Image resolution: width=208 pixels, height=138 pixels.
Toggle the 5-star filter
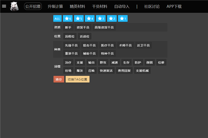click(x=79, y=19)
